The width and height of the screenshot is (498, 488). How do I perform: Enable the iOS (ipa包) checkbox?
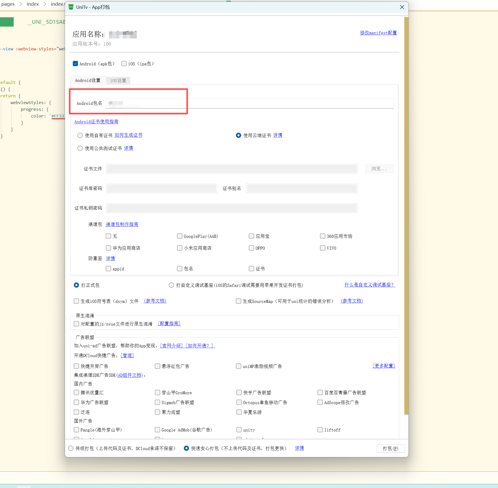point(124,64)
